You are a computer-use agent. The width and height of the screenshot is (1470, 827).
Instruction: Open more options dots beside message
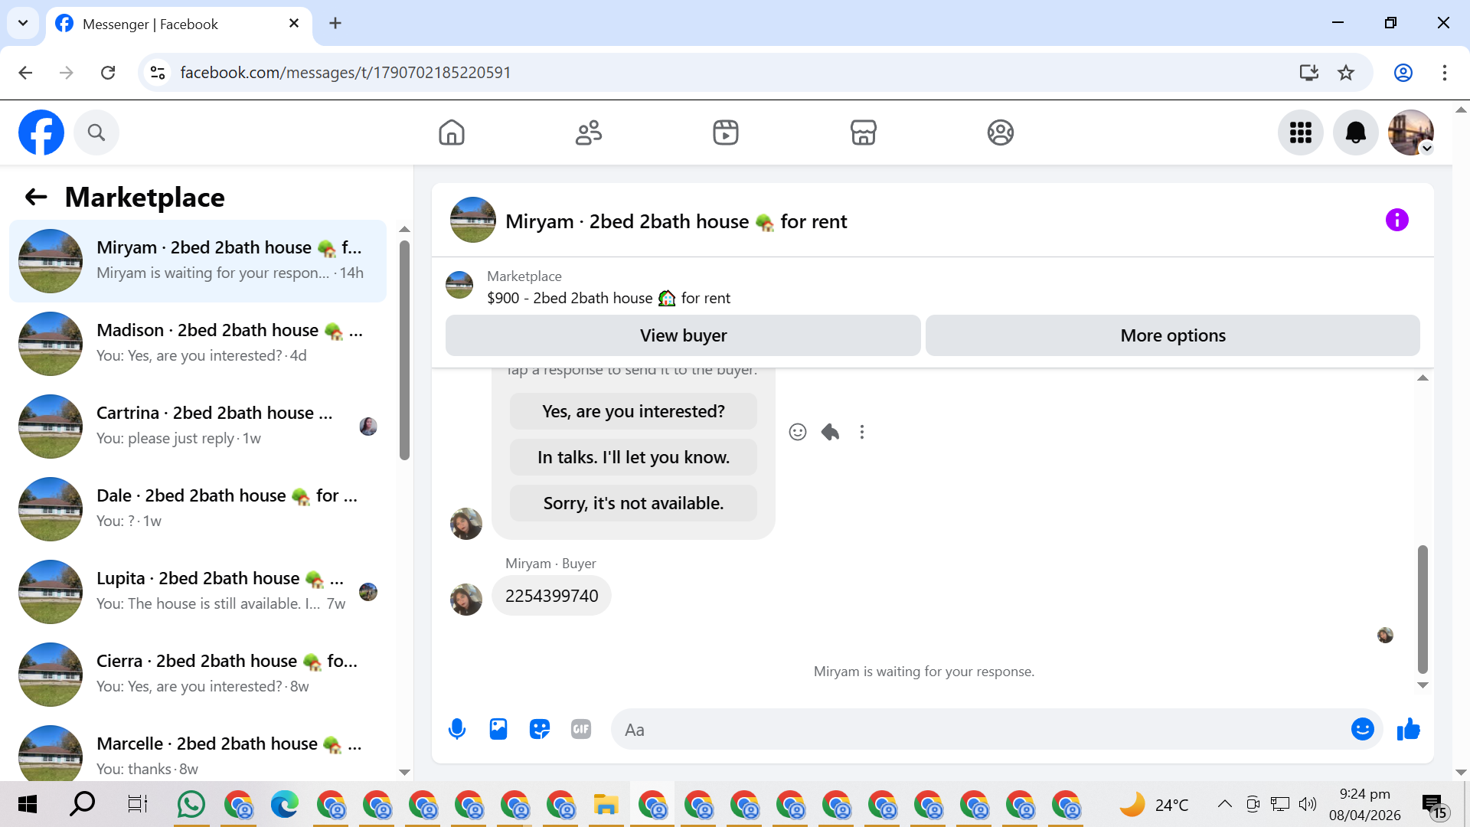862,432
